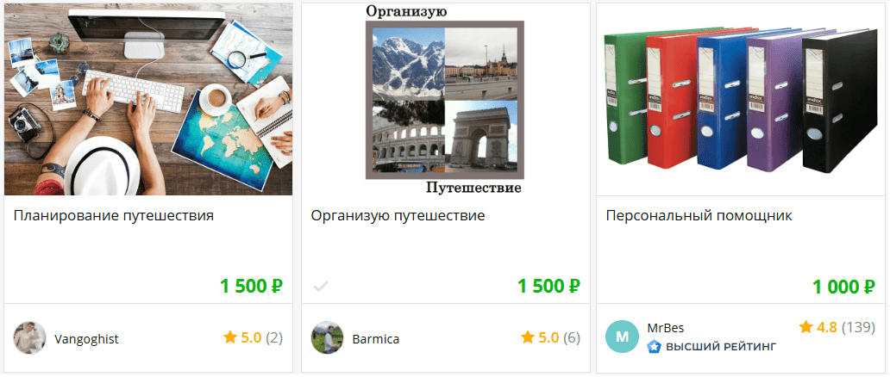This screenshot has width=890, height=377.
Task: Click the ВЫСШИЙ РЕЙТИНГ label
Action: (x=721, y=346)
